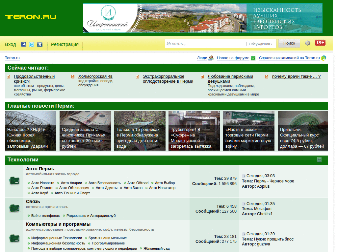337x252 pixels.
Task: Click the Связь folder icon
Action: [14, 208]
